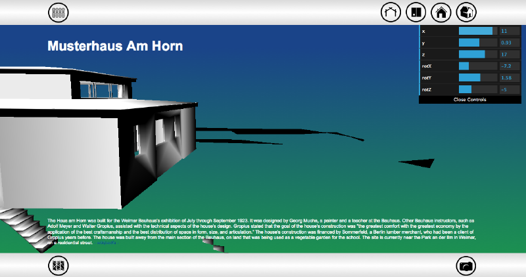Click the y value field showing 0.93
526x277 pixels.
pyautogui.click(x=510, y=43)
